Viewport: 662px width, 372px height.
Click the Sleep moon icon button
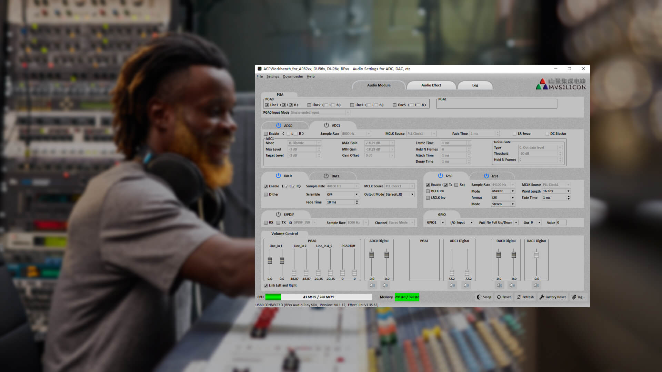tap(484, 297)
